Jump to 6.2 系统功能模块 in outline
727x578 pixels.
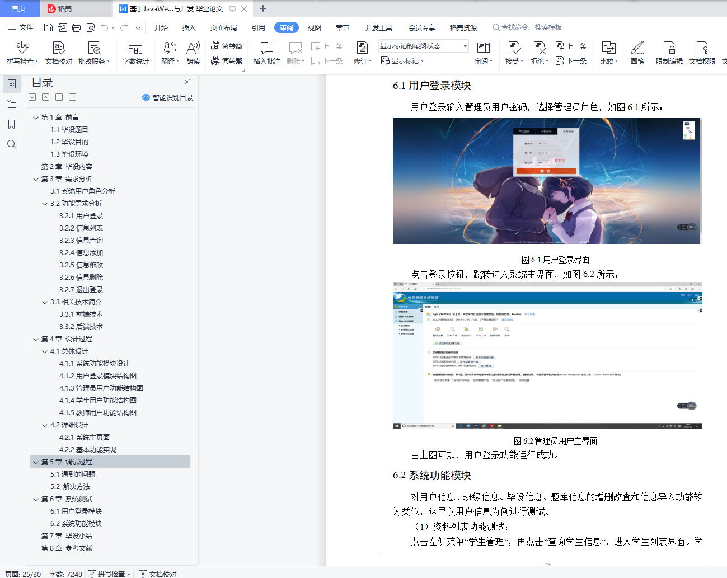tap(76, 524)
